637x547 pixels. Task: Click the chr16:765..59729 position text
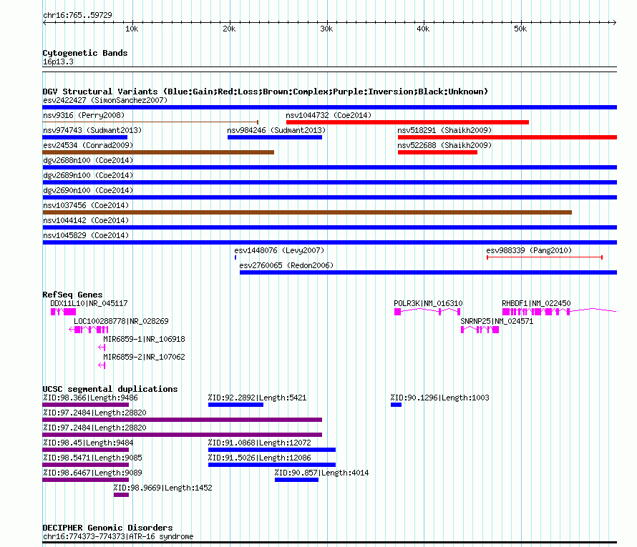click(x=77, y=15)
